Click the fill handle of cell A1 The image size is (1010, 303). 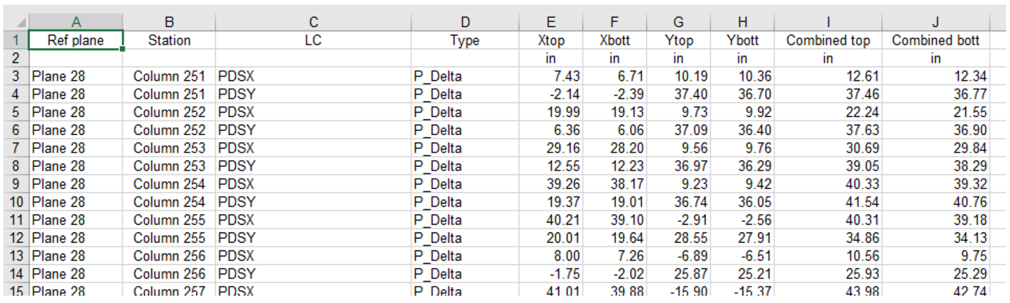[x=123, y=49]
